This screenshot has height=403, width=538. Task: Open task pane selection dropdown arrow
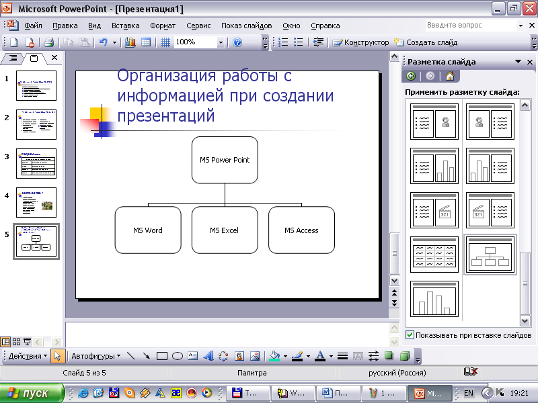pyautogui.click(x=518, y=62)
